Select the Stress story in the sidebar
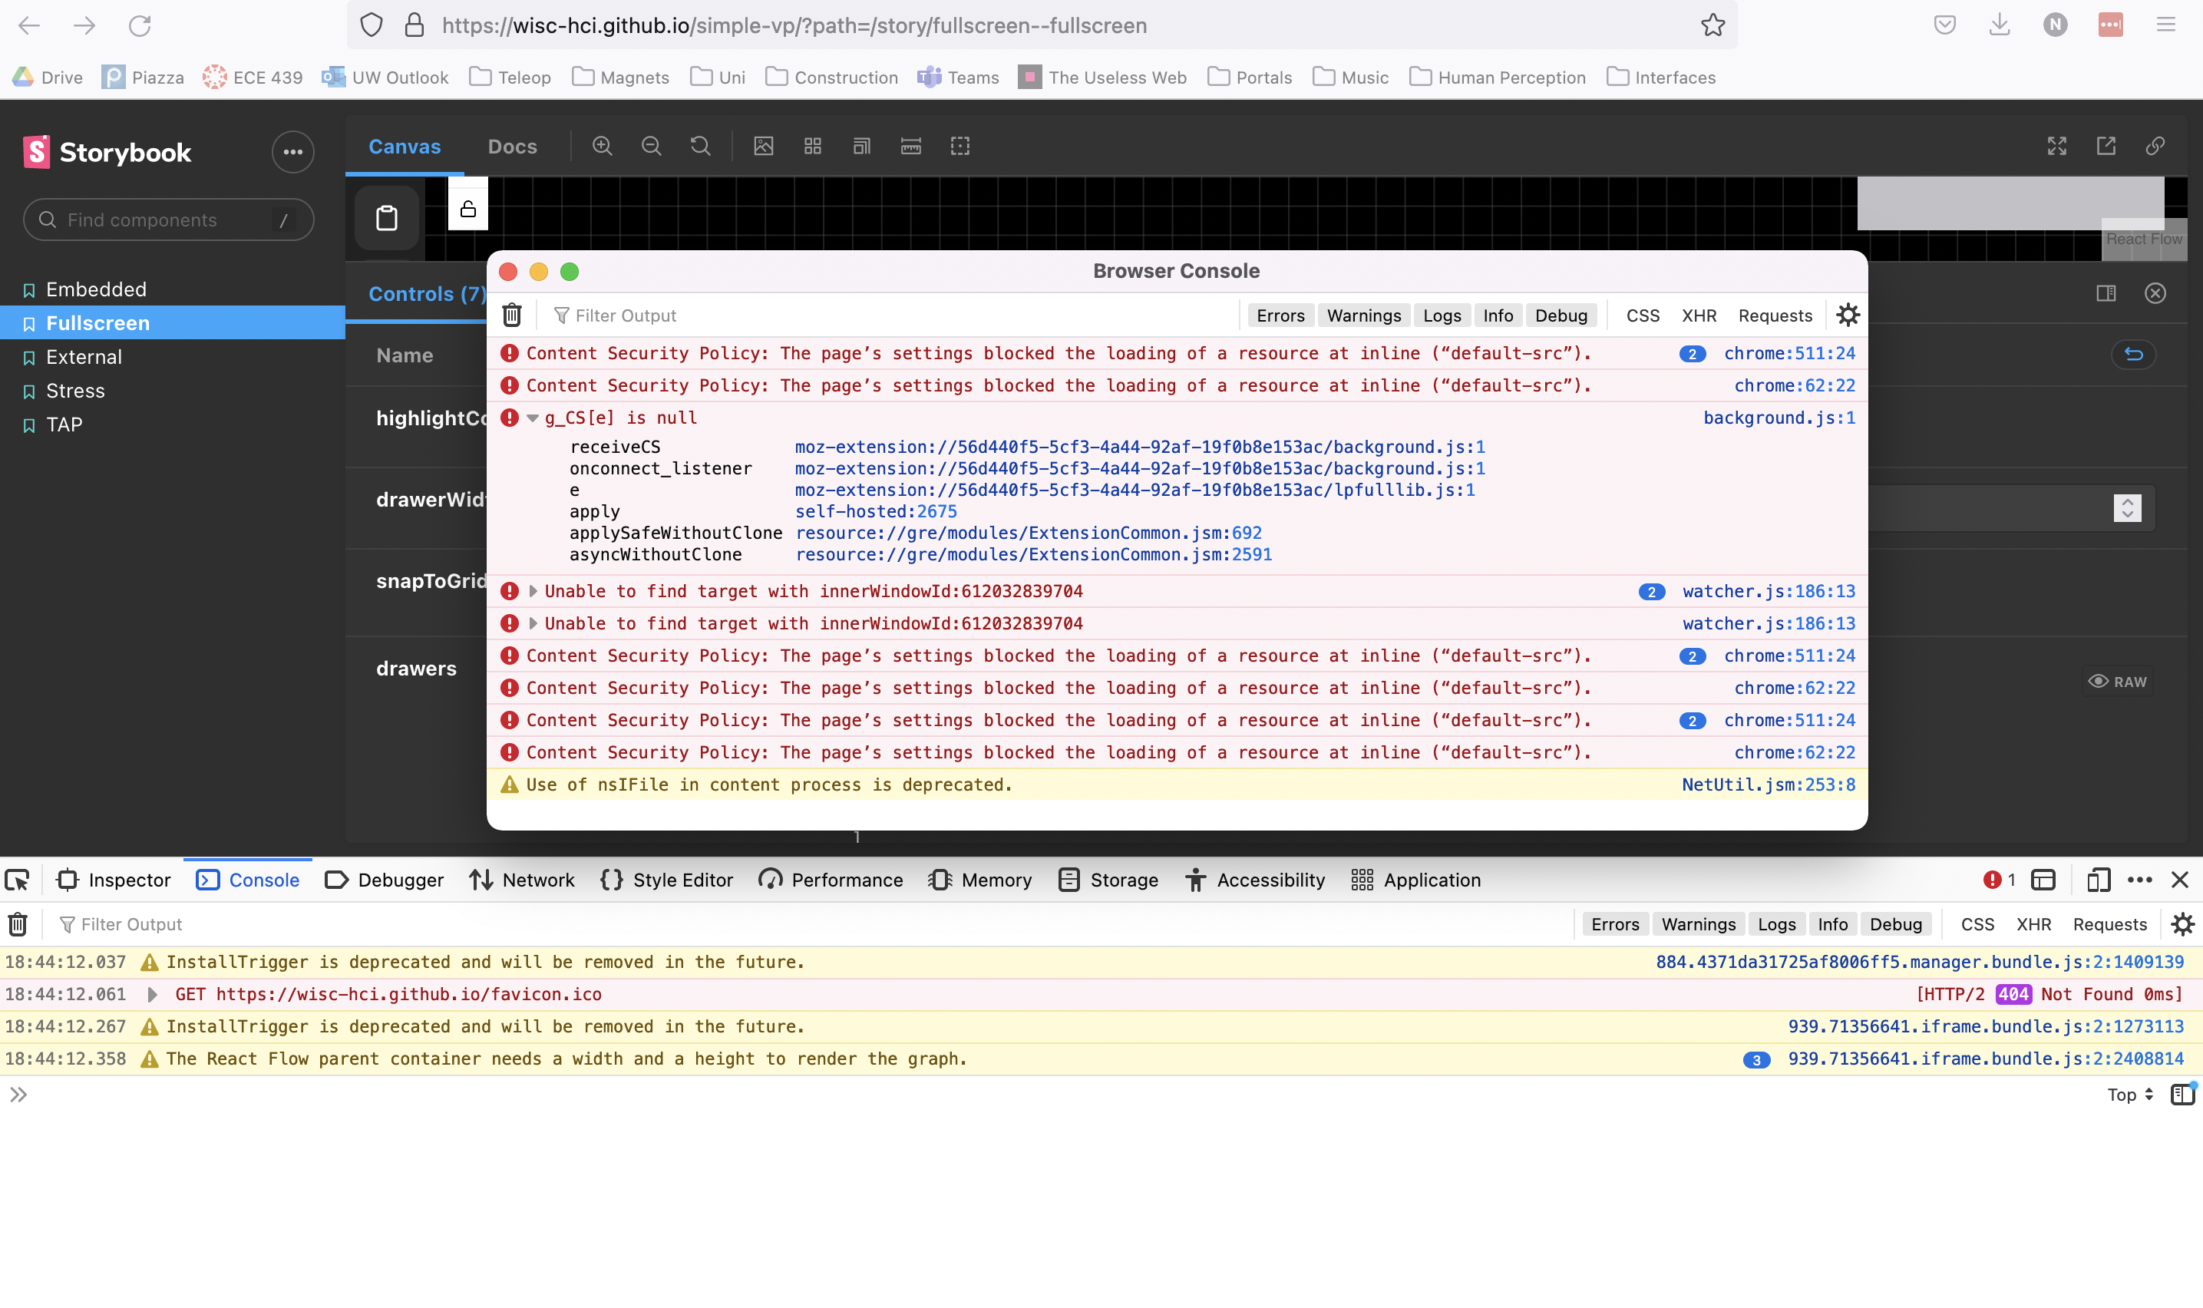 tap(76, 391)
